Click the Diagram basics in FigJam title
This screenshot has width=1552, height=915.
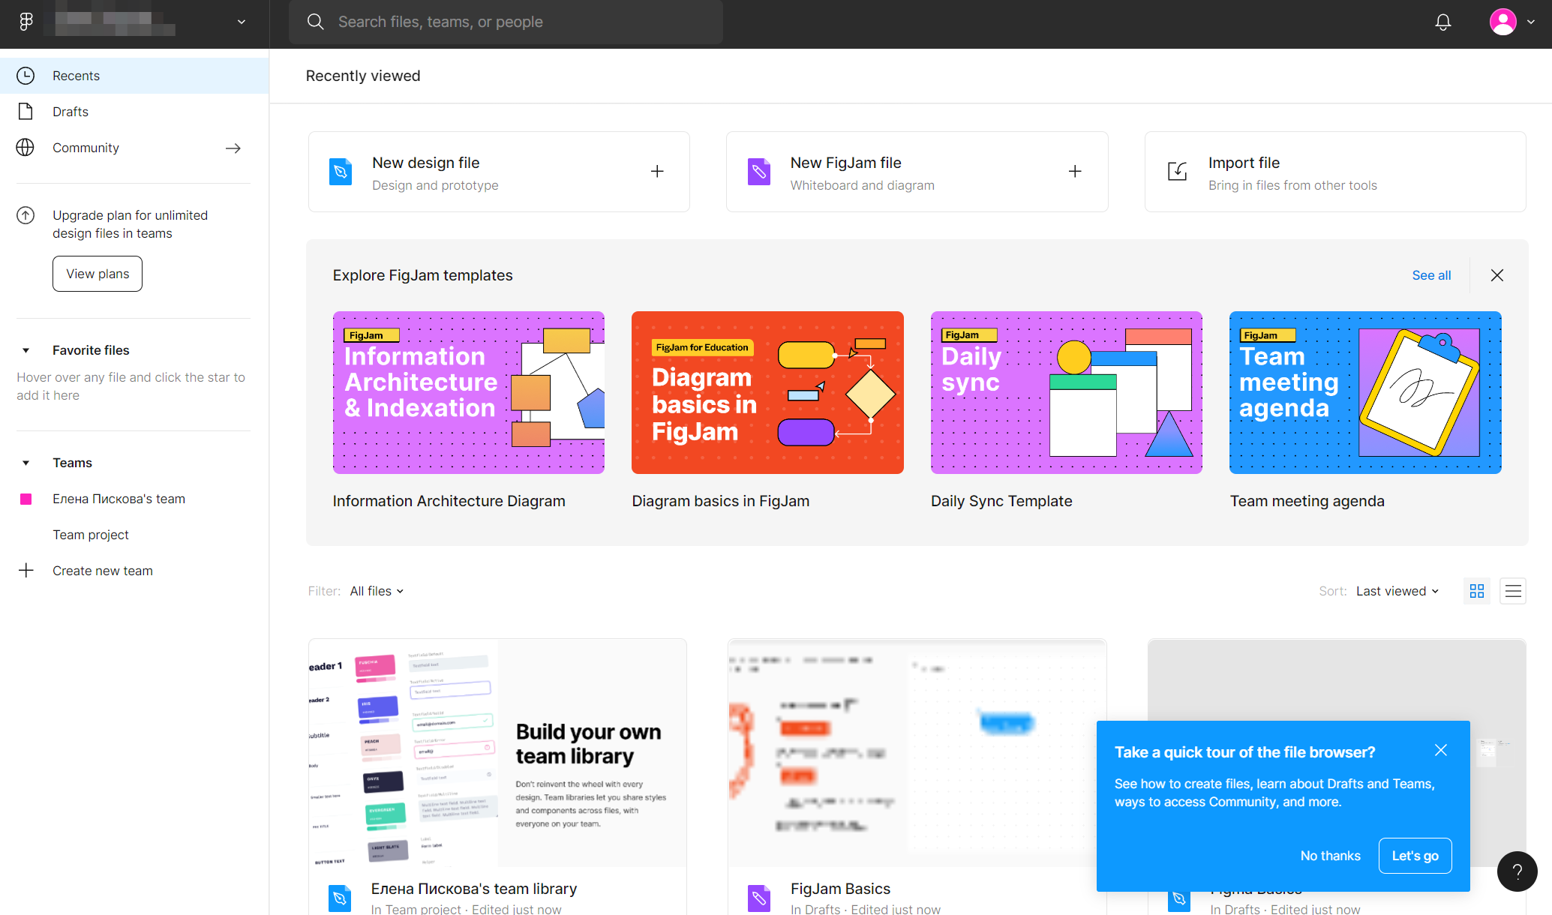pos(720,501)
